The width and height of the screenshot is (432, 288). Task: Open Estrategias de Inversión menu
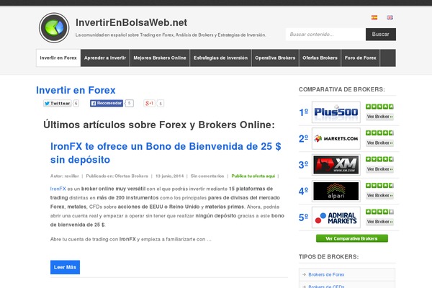pyautogui.click(x=221, y=58)
